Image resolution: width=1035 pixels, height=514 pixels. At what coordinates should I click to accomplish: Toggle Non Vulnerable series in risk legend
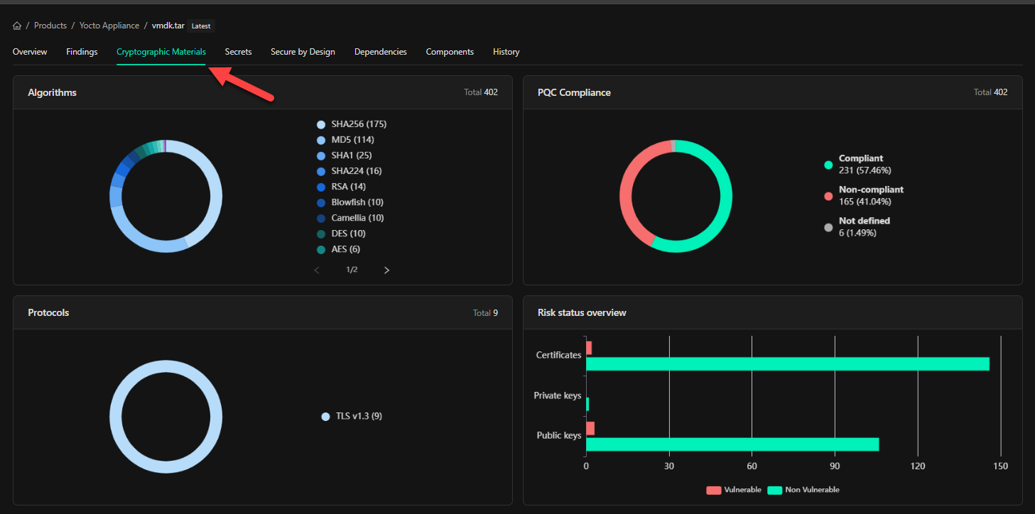[803, 490]
